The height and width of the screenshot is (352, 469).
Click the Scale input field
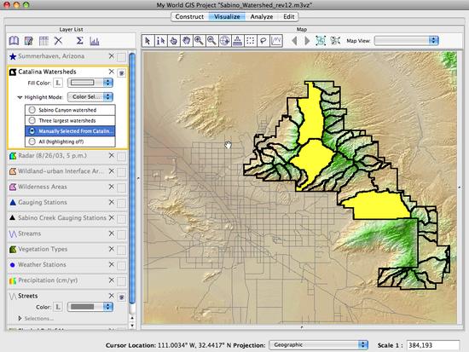[x=433, y=345]
